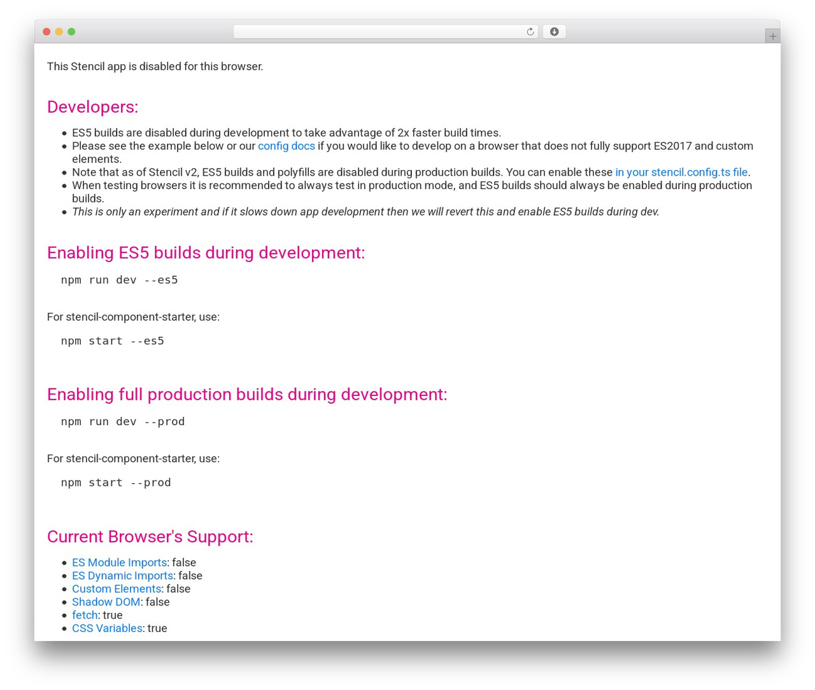Open the CSS Variables link
This screenshot has width=815, height=690.
[x=107, y=628]
